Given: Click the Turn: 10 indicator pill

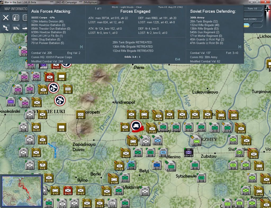Looking at the screenshot, I should [x=252, y=8].
